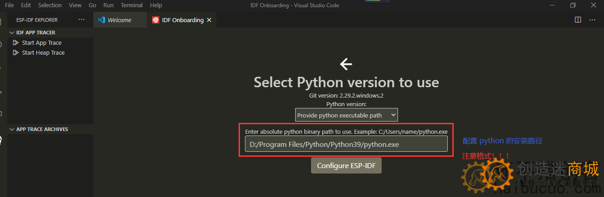Open the View menu
Screen dimensions: 604x197
(75, 5)
